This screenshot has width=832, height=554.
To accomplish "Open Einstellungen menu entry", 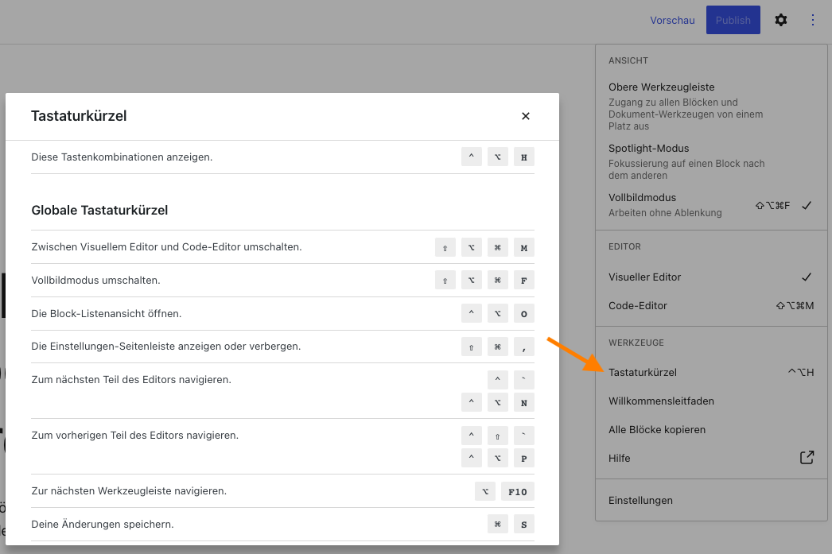I will pos(711,501).
